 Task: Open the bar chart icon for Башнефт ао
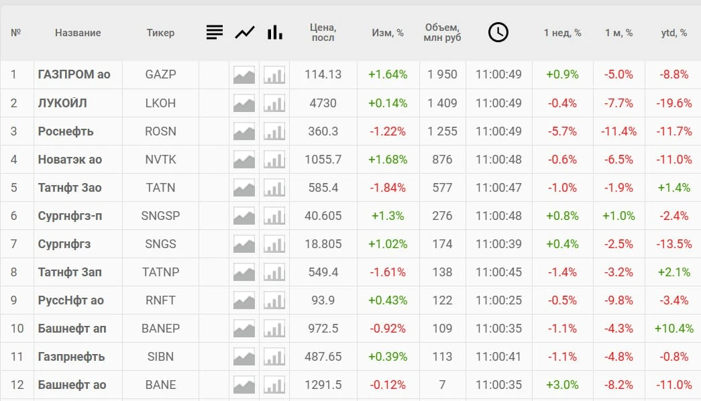tap(274, 385)
